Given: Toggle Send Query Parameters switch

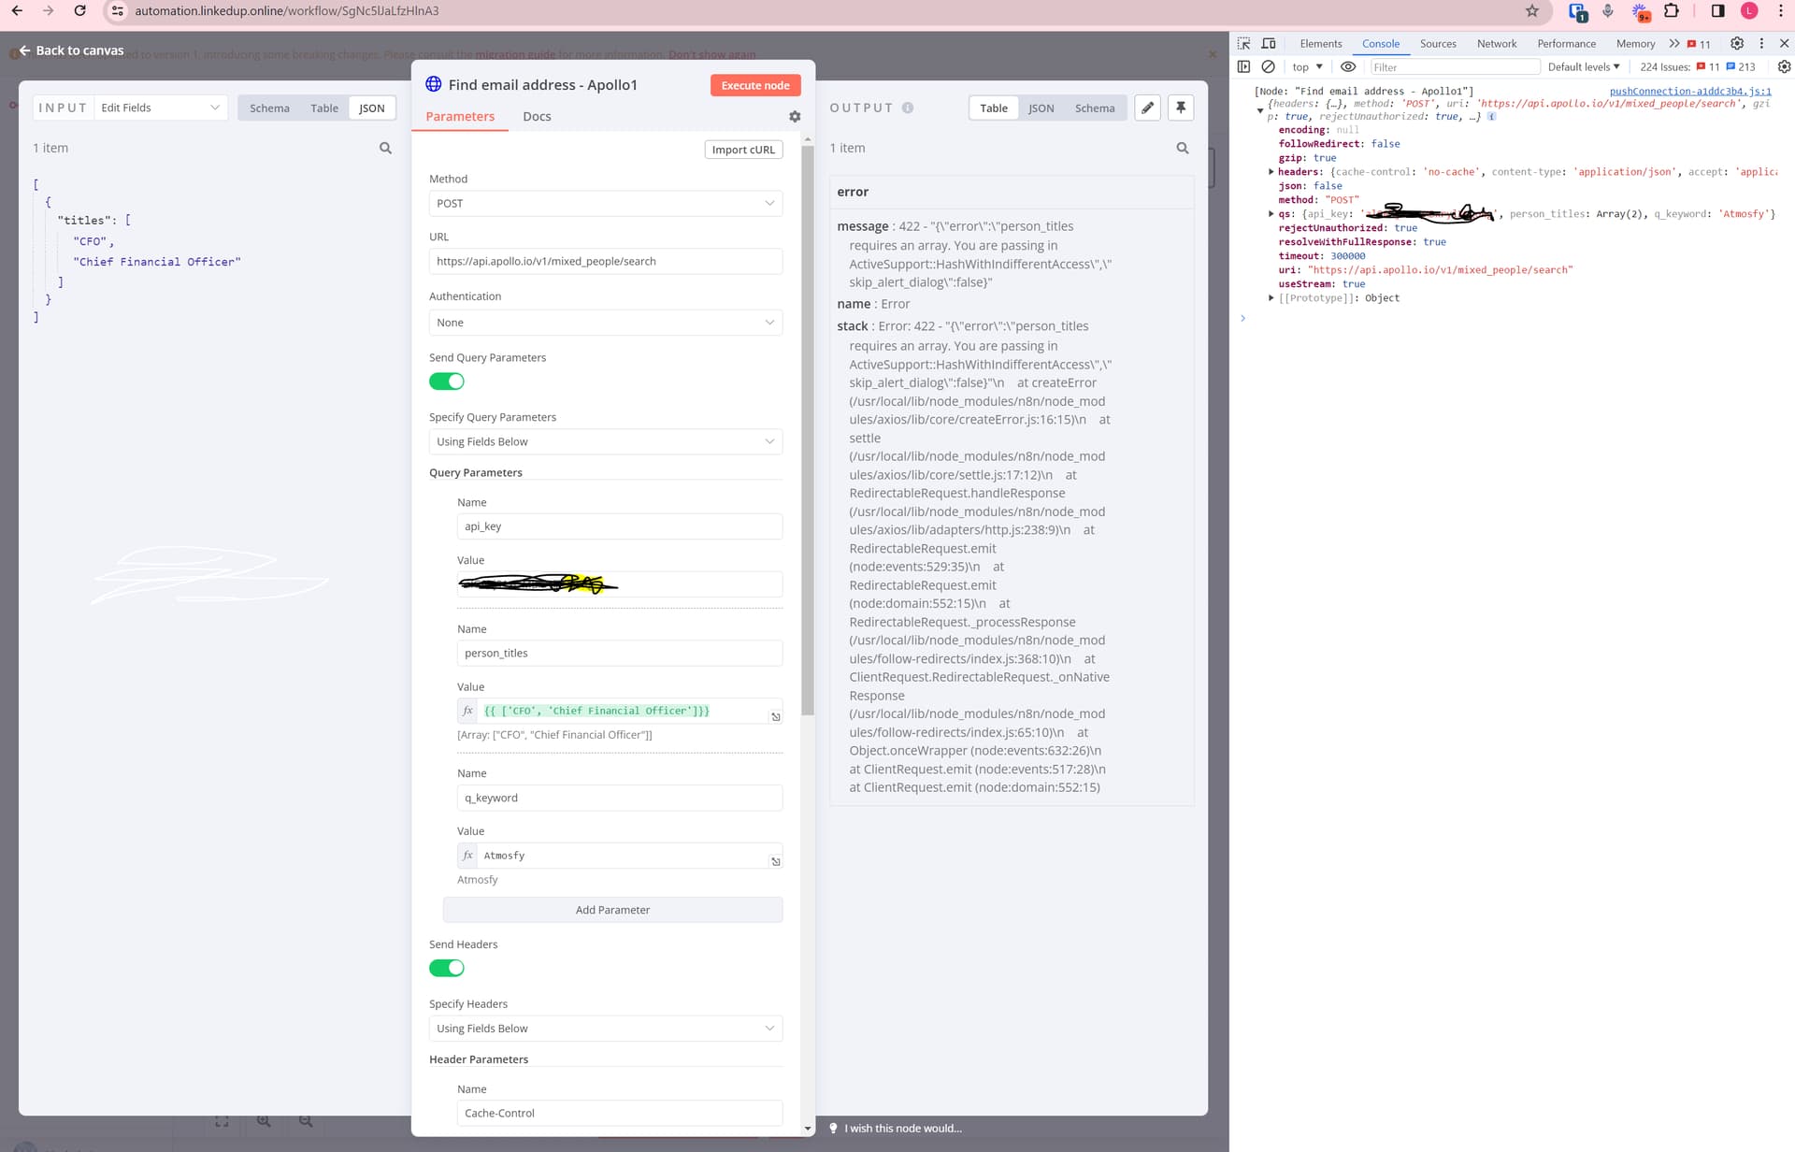Looking at the screenshot, I should click(x=447, y=382).
